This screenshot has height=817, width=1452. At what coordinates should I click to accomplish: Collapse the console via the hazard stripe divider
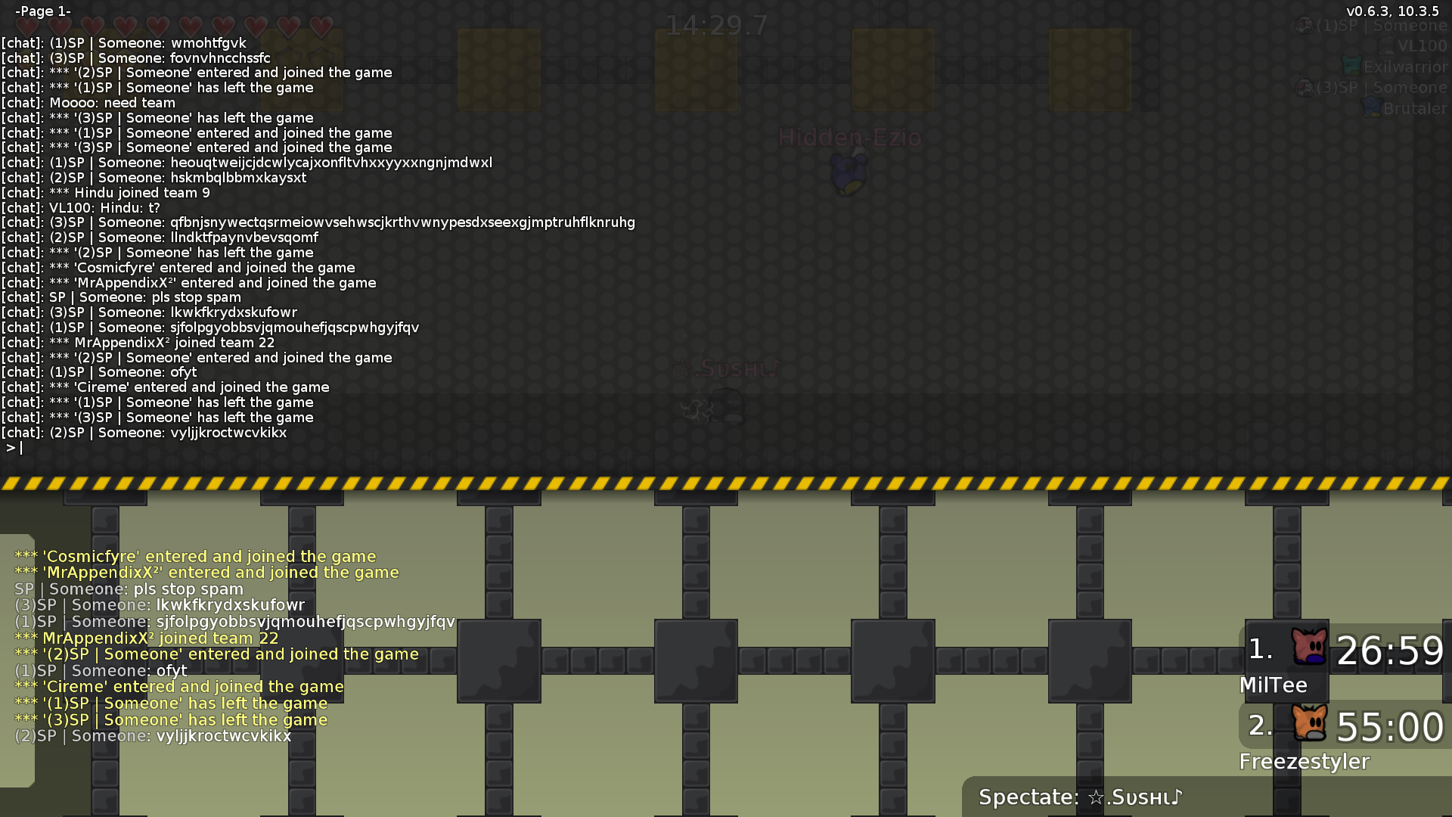point(726,484)
